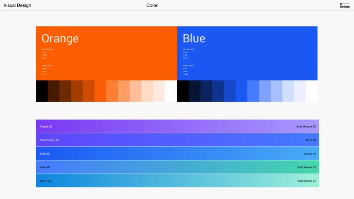Select the darkest navy swatch beside blue's black
The image size is (354, 199).
pyautogui.click(x=194, y=91)
